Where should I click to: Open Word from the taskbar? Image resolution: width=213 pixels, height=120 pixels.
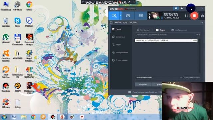[x=14, y=117]
